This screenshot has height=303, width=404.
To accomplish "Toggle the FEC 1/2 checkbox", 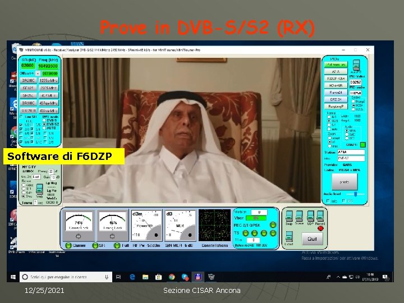I will pyautogui.click(x=21, y=125).
